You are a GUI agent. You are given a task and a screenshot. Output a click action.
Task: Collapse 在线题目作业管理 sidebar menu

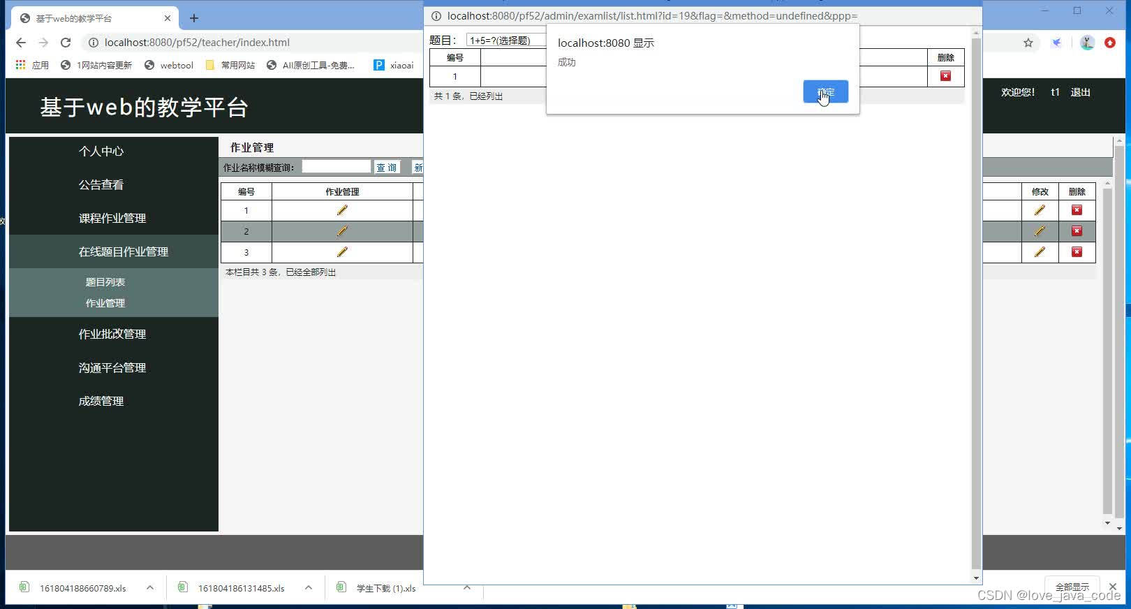124,251
